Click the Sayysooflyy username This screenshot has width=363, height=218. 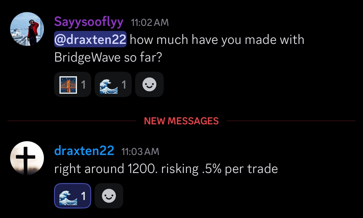(x=89, y=22)
